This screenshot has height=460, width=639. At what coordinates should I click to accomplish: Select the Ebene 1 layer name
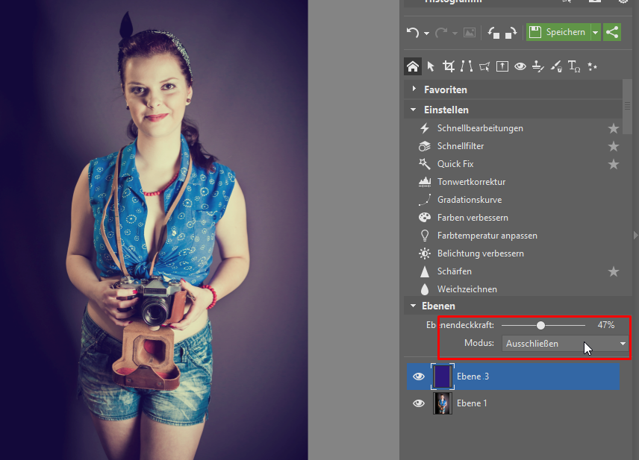tap(472, 403)
